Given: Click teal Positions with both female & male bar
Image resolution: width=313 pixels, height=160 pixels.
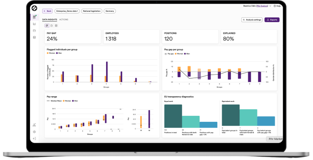Looking at the screenshot, I should click(191, 122).
